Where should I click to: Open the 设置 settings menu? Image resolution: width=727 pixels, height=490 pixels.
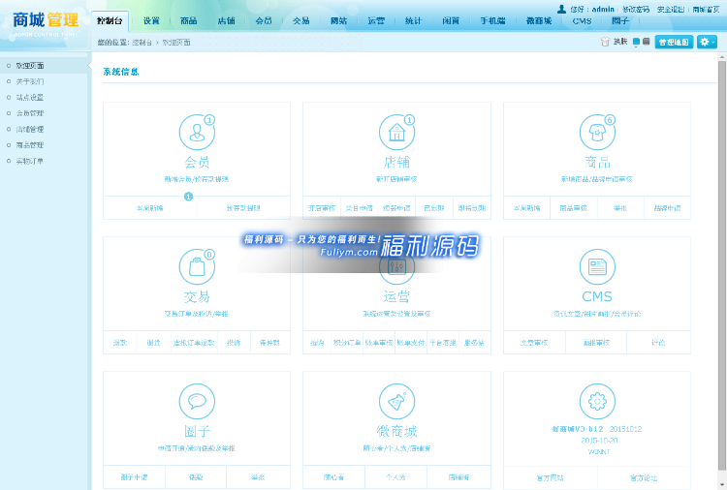[x=151, y=21]
